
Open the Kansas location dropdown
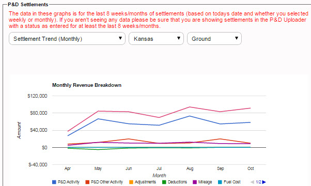pos(156,38)
